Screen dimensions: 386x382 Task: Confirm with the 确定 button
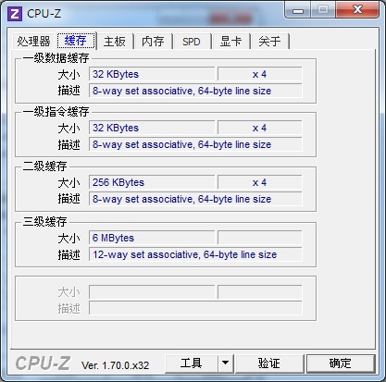341,364
